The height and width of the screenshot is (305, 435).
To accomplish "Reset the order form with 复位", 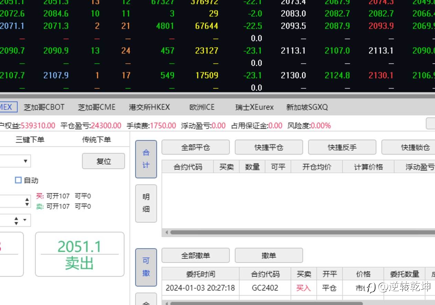I will coord(104,161).
